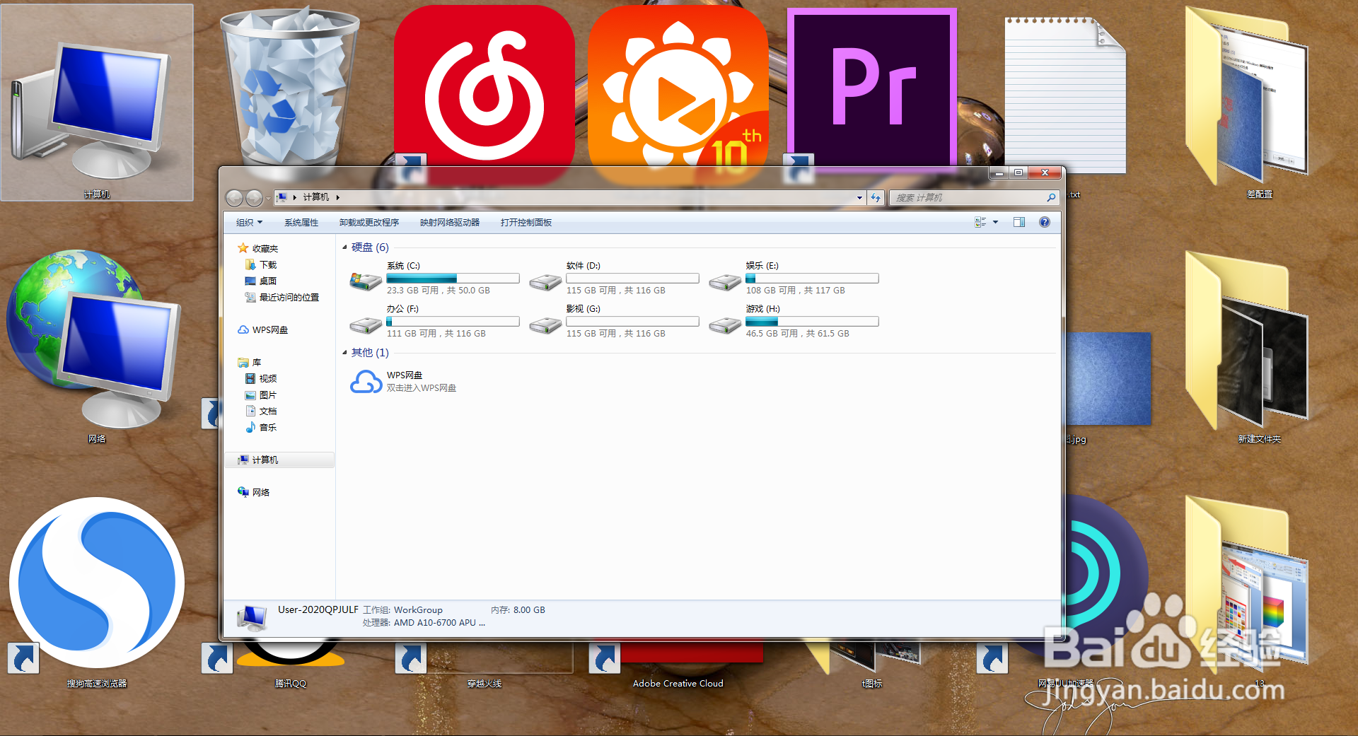Toggle the preview pane button
This screenshot has height=736, width=1358.
1019,222
